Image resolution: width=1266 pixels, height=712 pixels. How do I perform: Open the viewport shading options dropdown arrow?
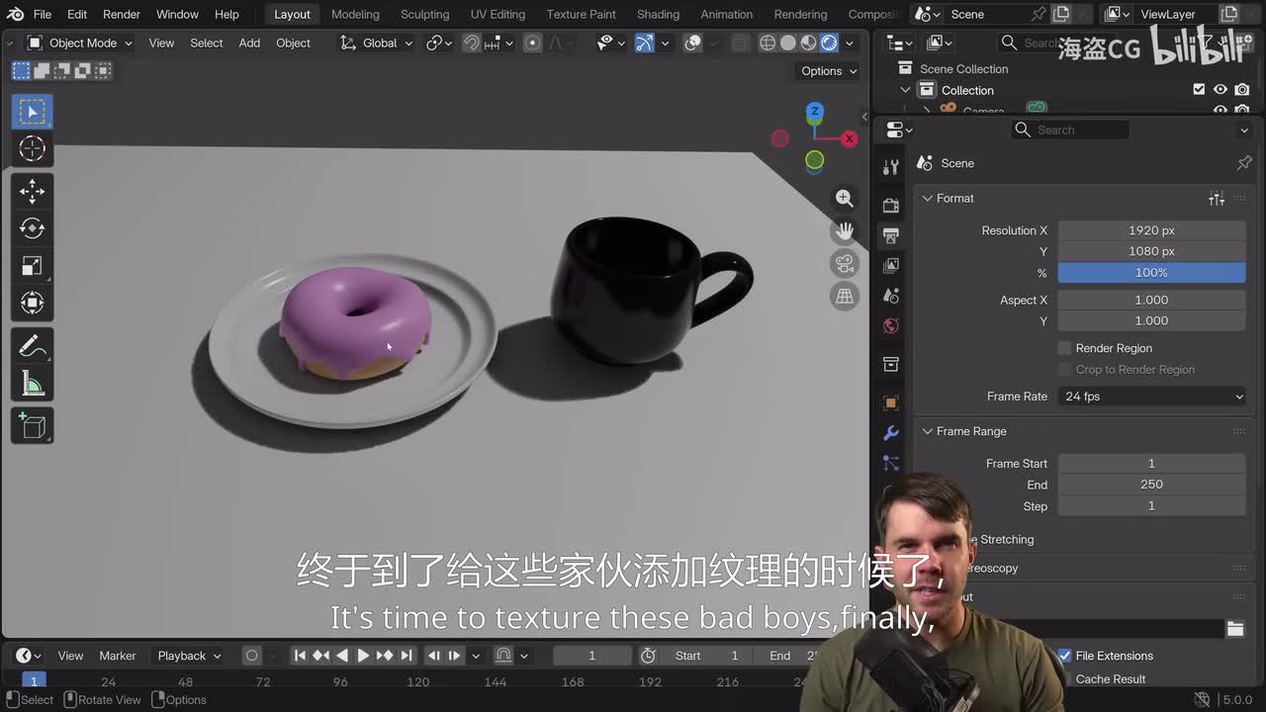pos(850,43)
